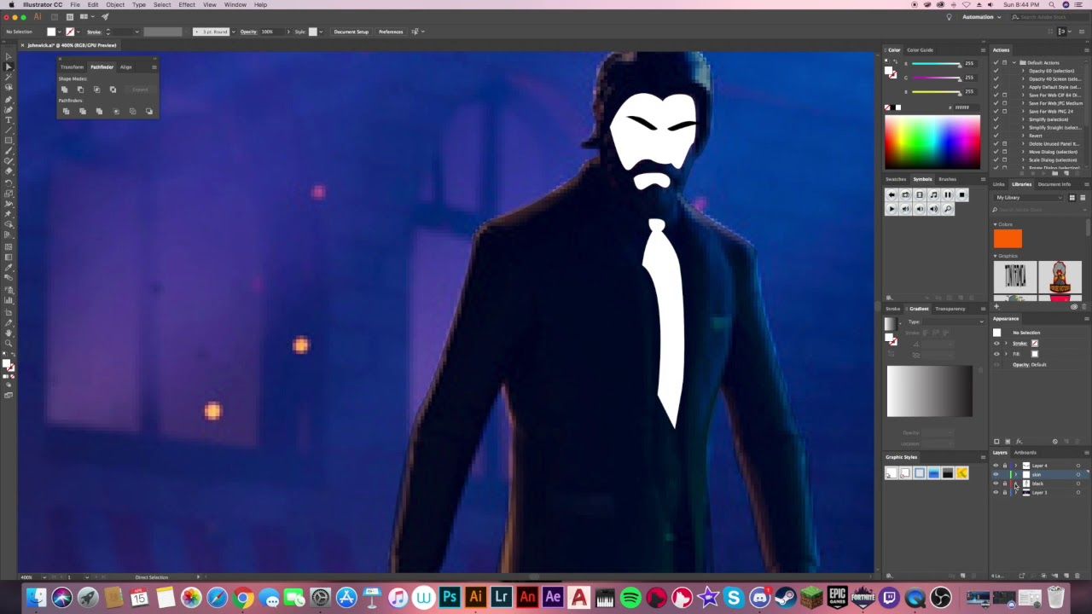The height and width of the screenshot is (614, 1092).
Task: Click the Merge pathfinder icon
Action: click(x=99, y=111)
